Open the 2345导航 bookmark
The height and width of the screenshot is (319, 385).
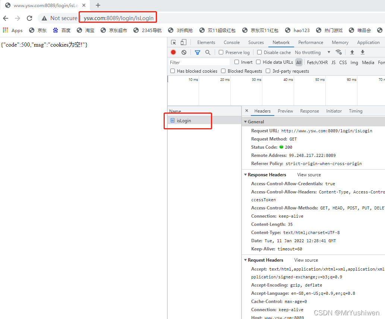click(x=148, y=31)
